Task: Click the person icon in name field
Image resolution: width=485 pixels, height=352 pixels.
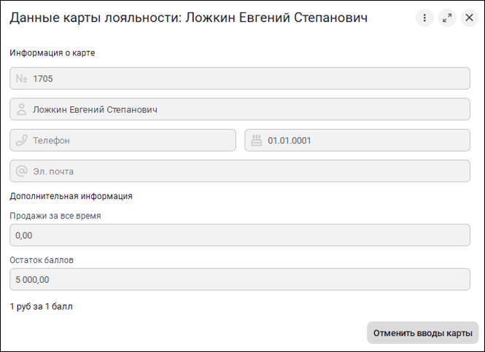Action: (21, 109)
